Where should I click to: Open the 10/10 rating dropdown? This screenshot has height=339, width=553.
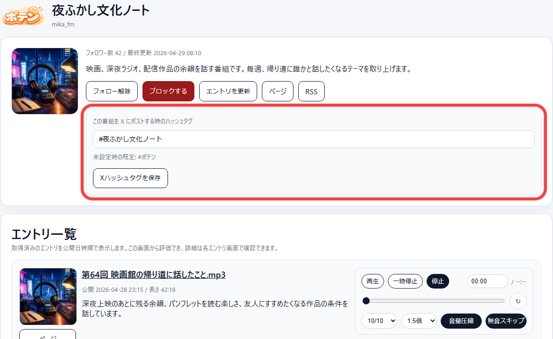(x=379, y=321)
